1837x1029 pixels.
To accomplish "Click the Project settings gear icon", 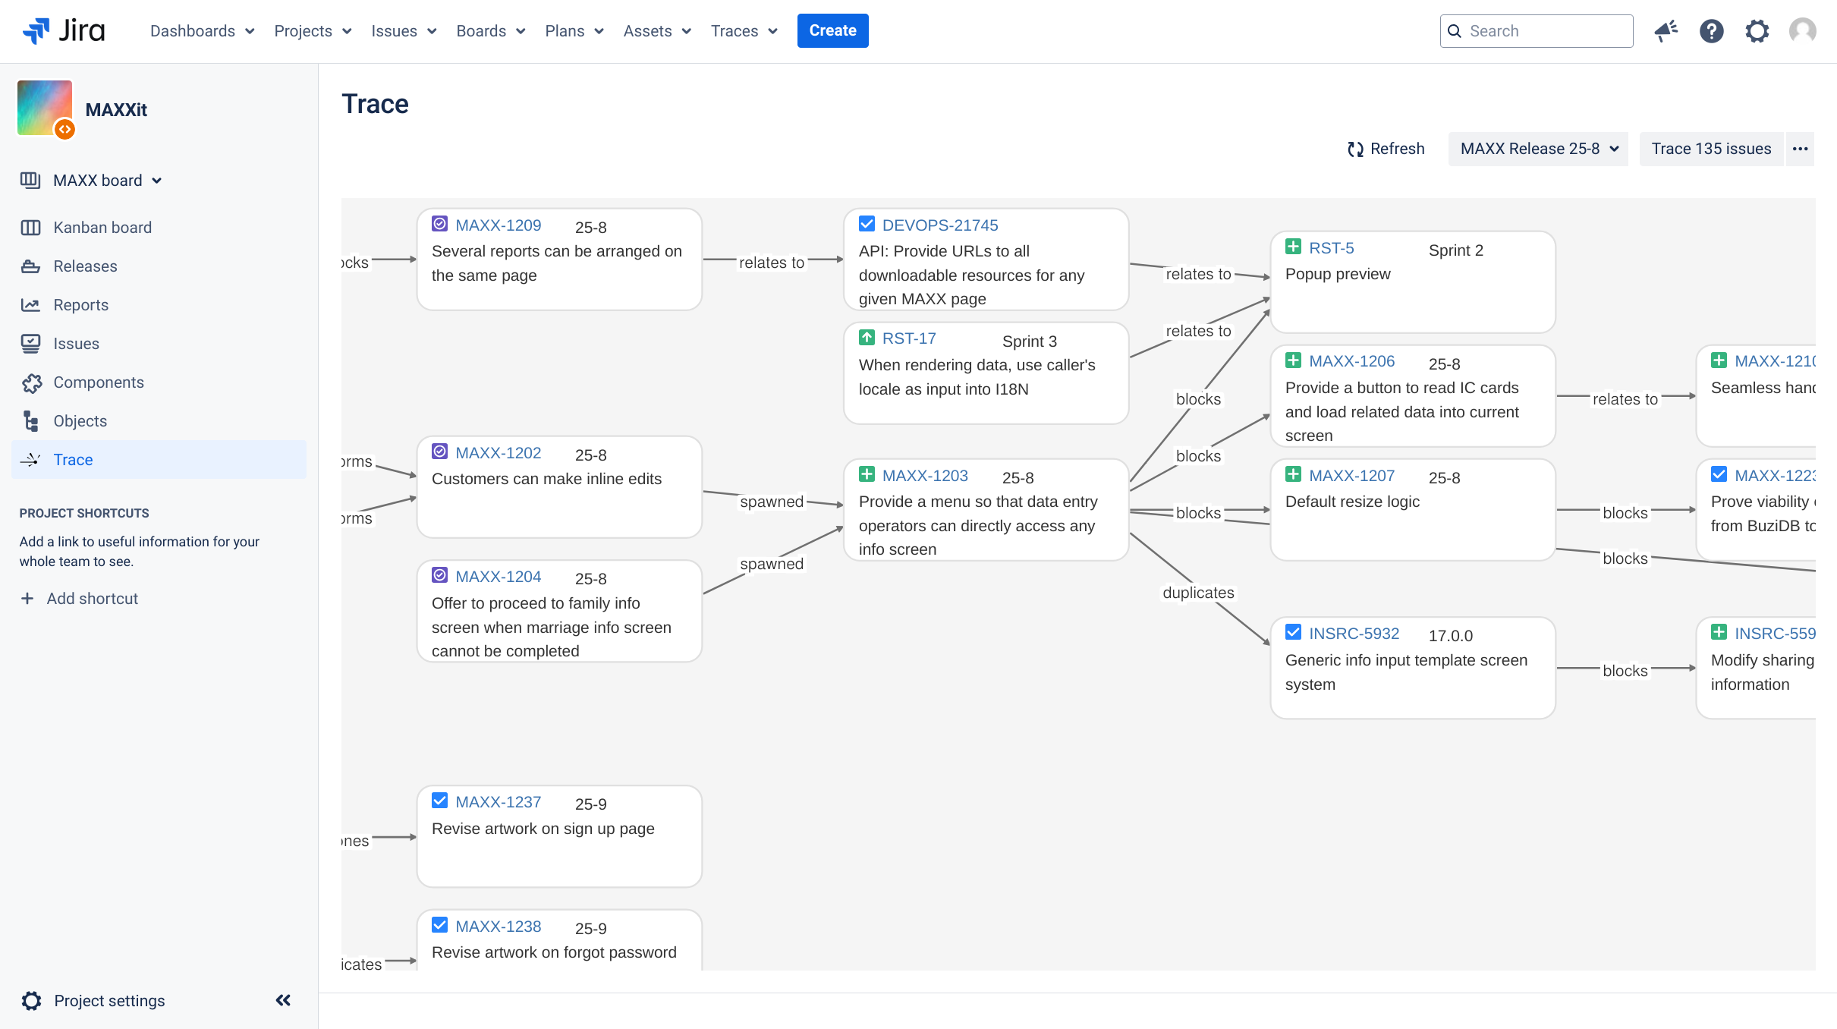I will (x=31, y=1001).
